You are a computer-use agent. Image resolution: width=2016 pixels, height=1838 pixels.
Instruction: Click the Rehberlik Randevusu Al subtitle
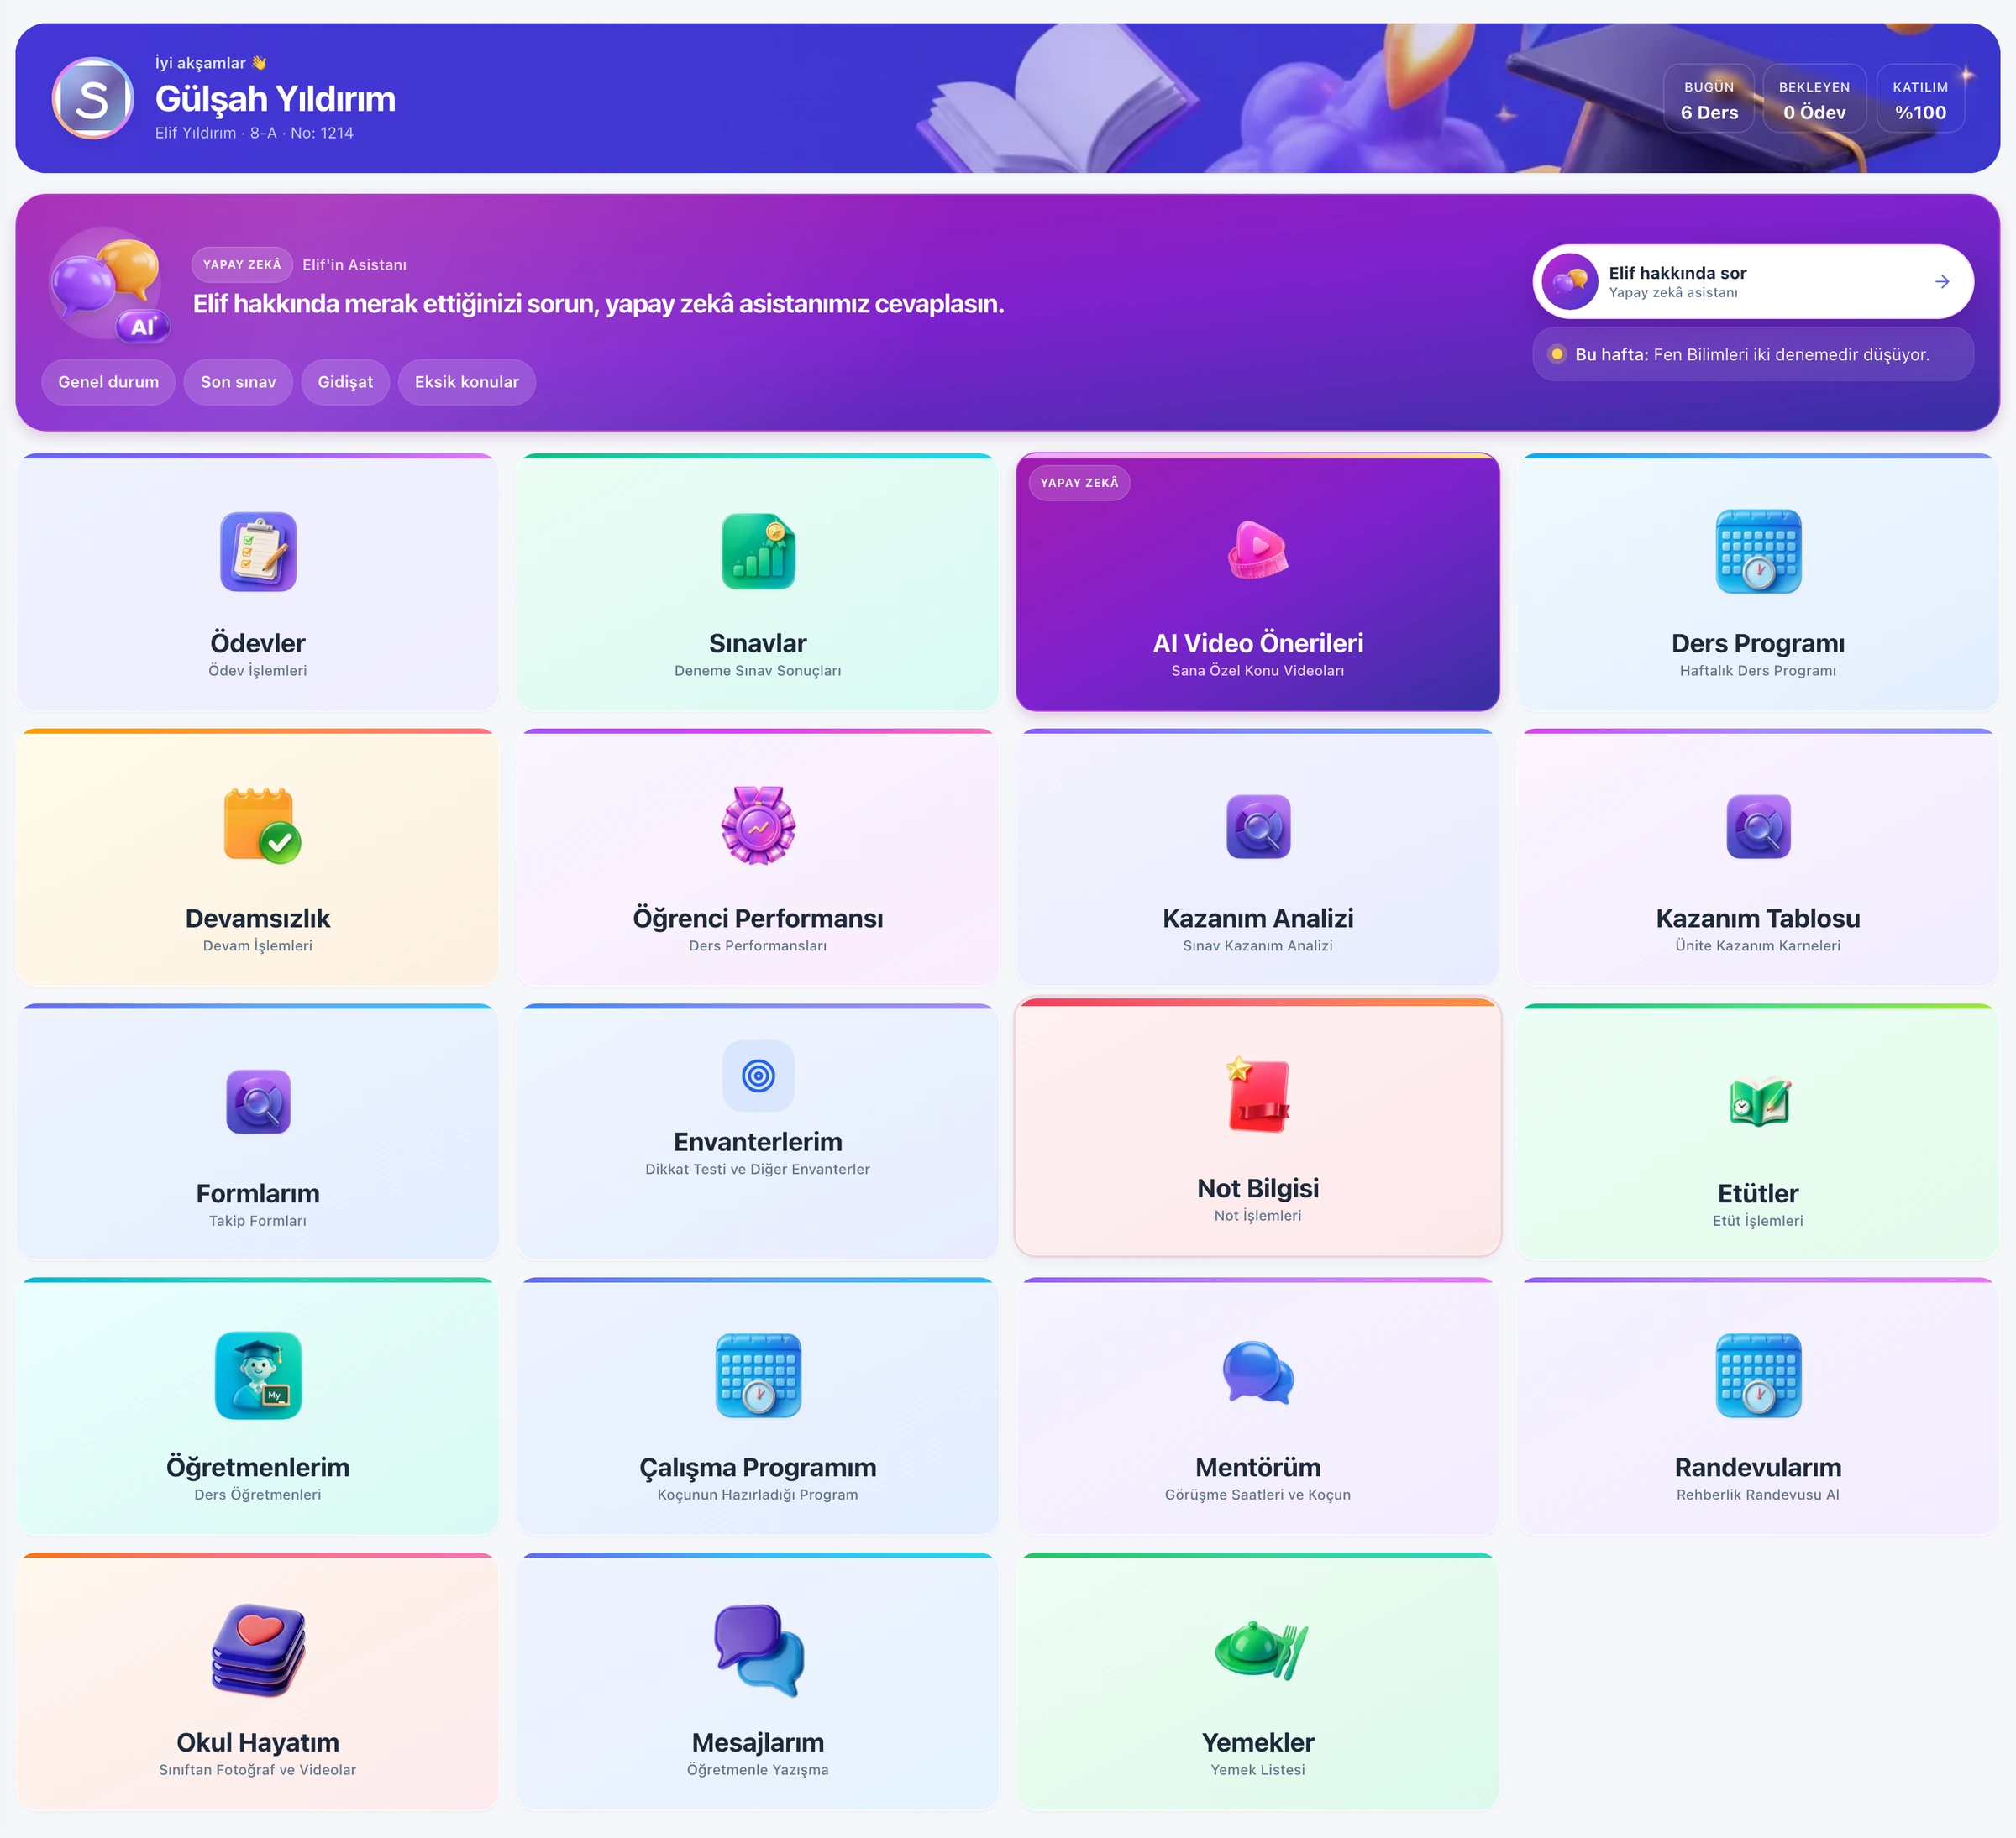tap(1758, 1495)
